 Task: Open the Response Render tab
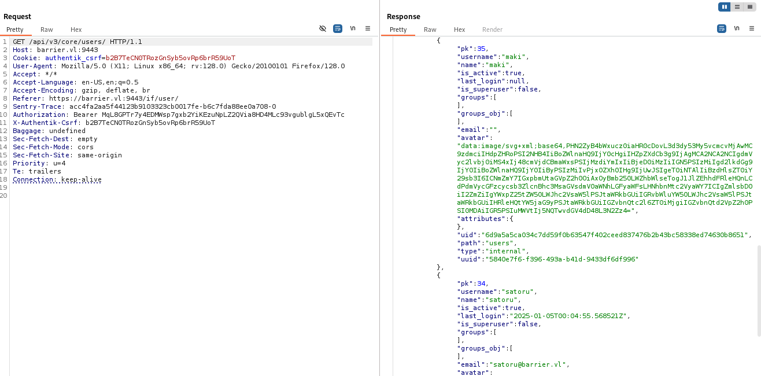coord(493,30)
